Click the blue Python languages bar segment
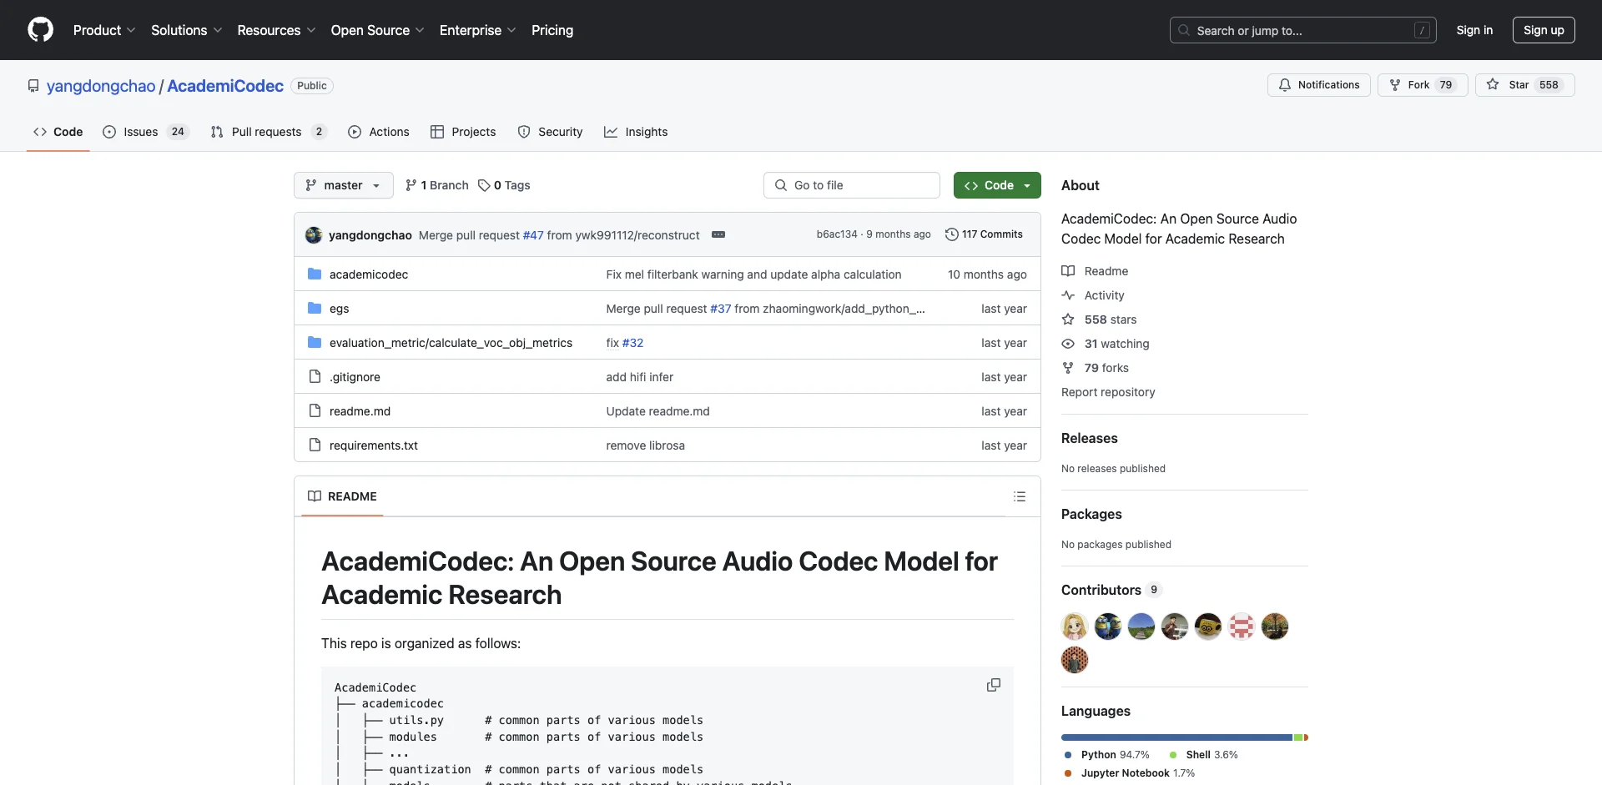Viewport: 1602px width, 785px height. point(1176,737)
